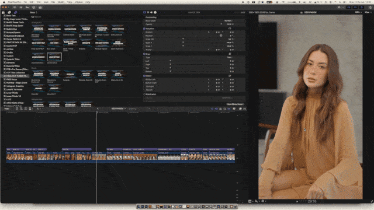Switch to the Video inspector icon
374x210 pixels.
click(144, 12)
